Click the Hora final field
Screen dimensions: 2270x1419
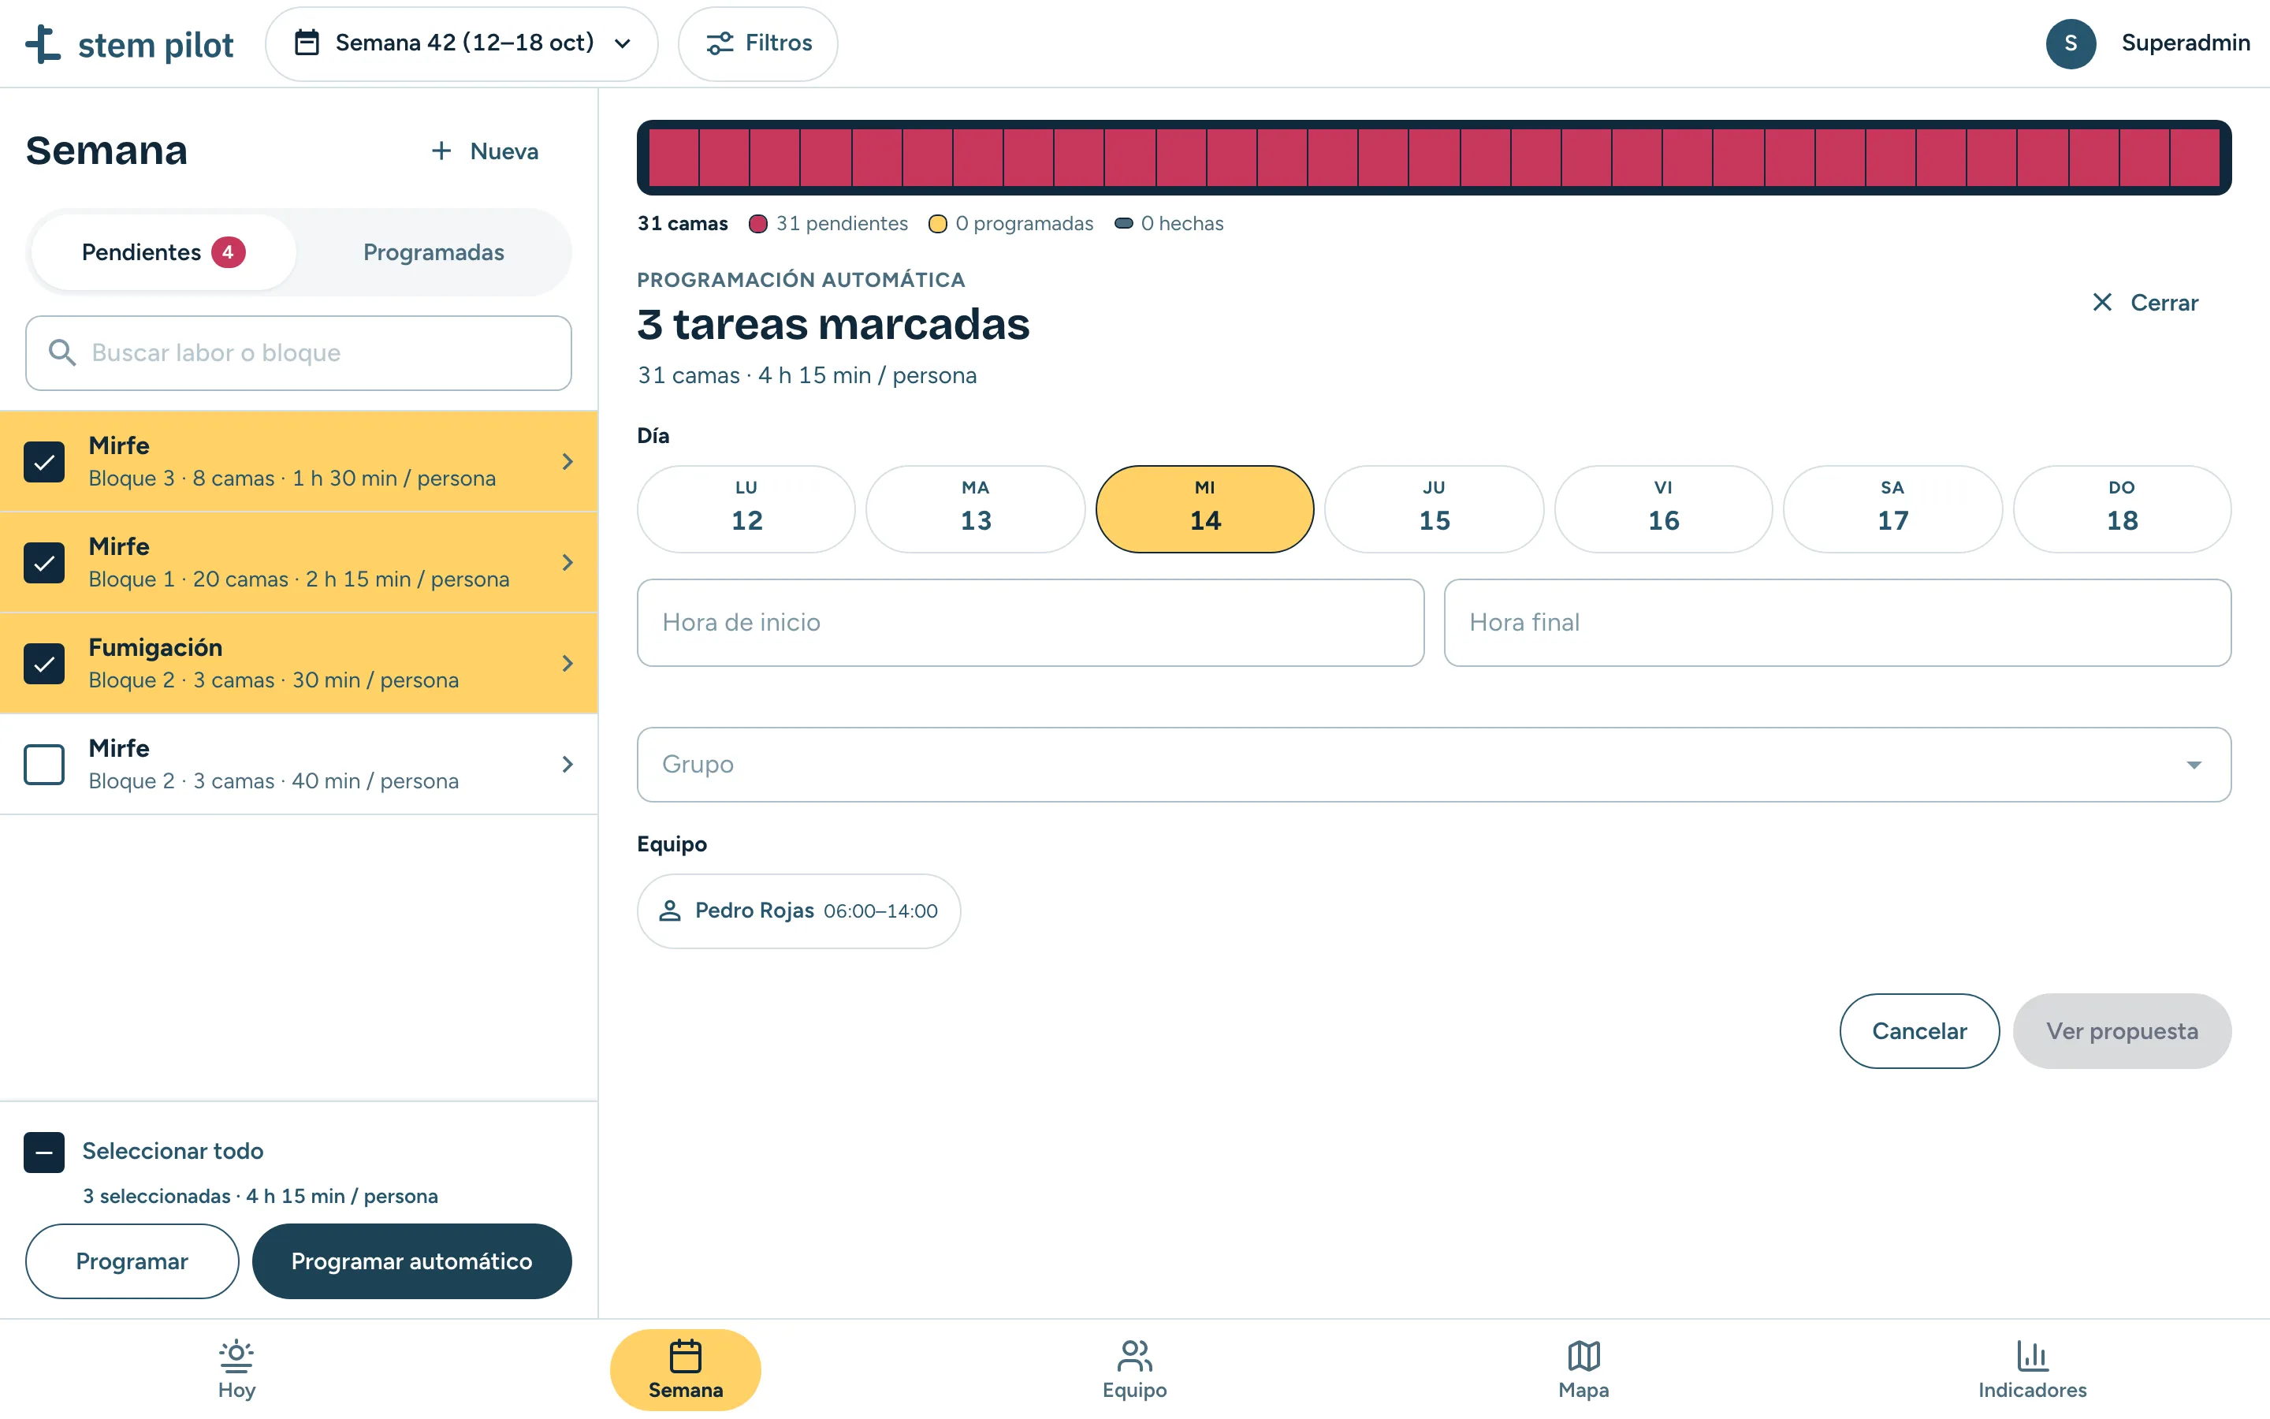point(1836,622)
